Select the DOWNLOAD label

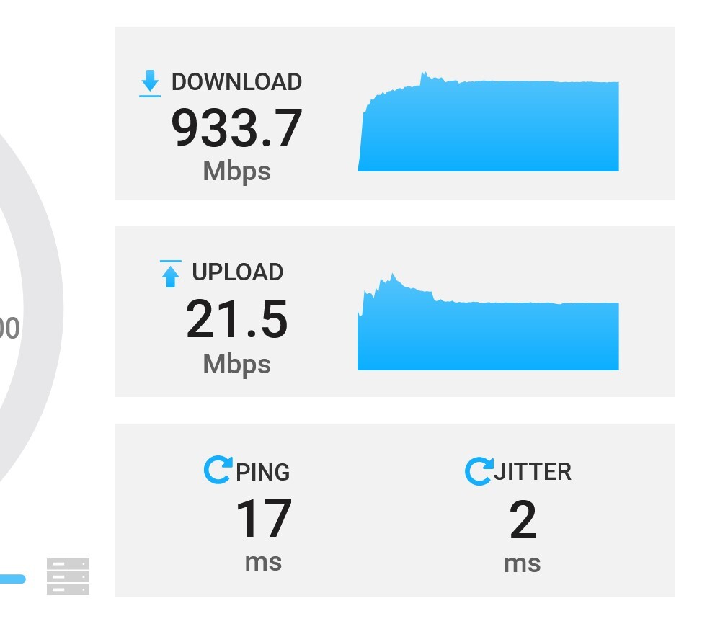pyautogui.click(x=236, y=82)
